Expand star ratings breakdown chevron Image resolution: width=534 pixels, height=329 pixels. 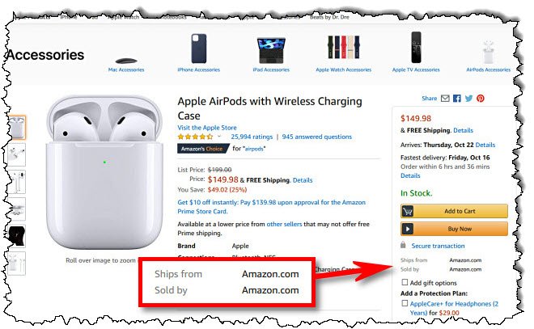pos(219,137)
